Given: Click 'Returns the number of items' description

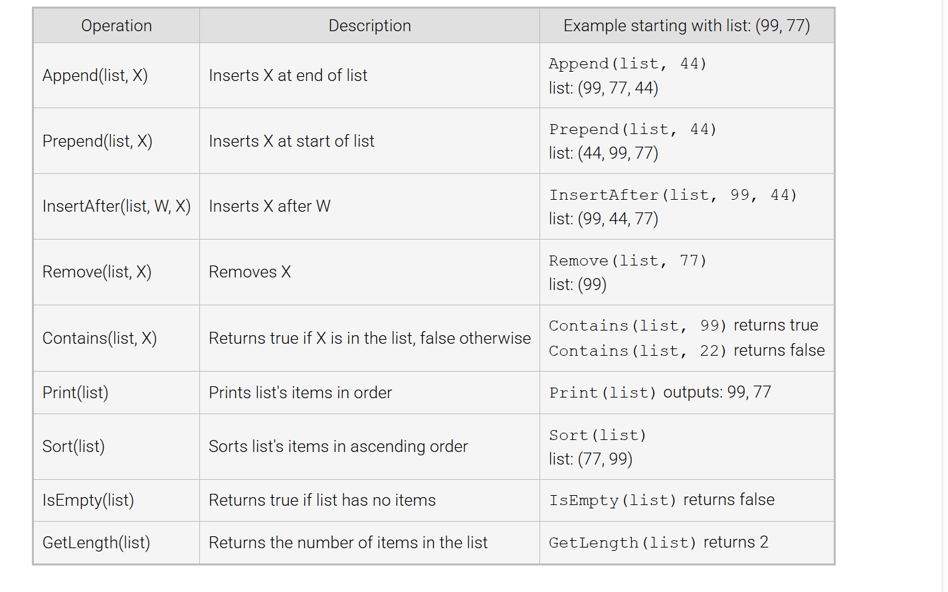Looking at the screenshot, I should (348, 543).
